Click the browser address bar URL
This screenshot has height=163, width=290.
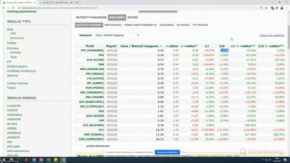[60, 8]
